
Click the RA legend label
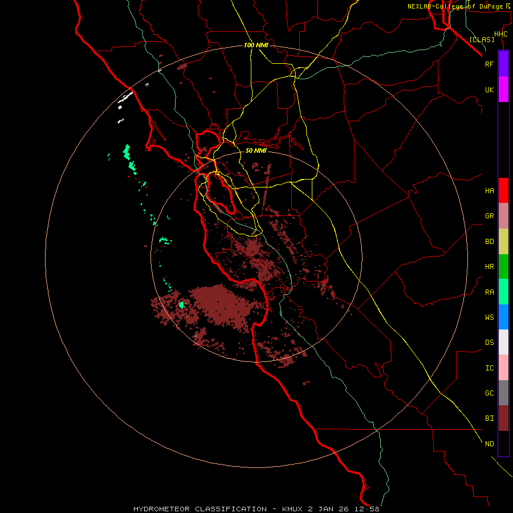(489, 292)
